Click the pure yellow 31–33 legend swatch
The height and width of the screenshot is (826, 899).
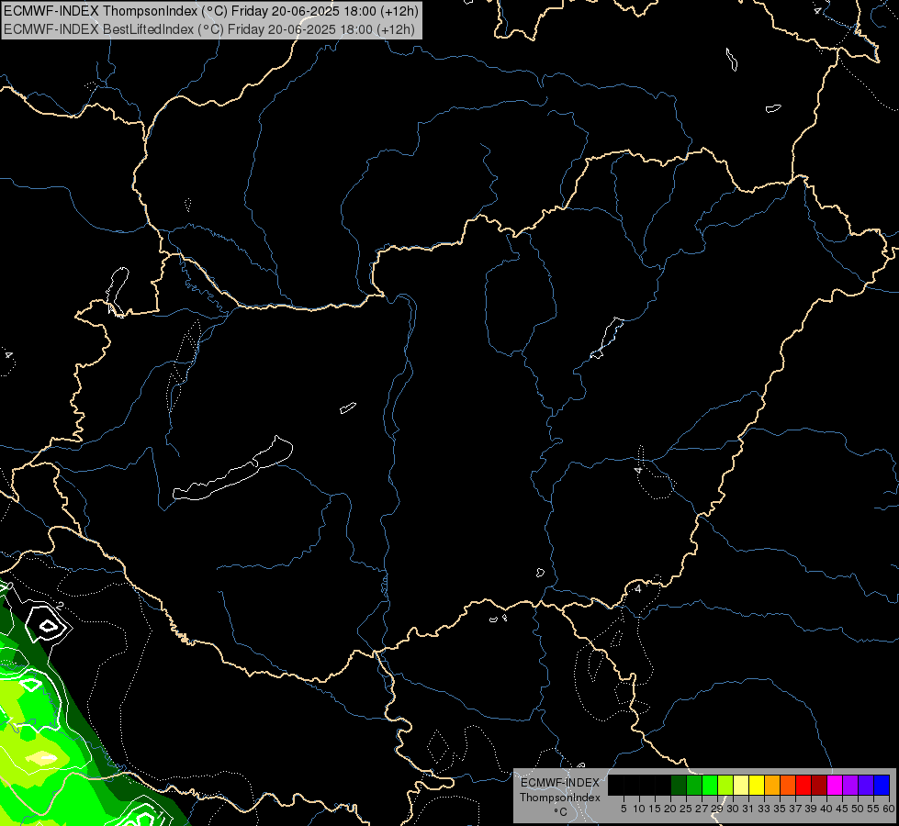click(x=757, y=786)
